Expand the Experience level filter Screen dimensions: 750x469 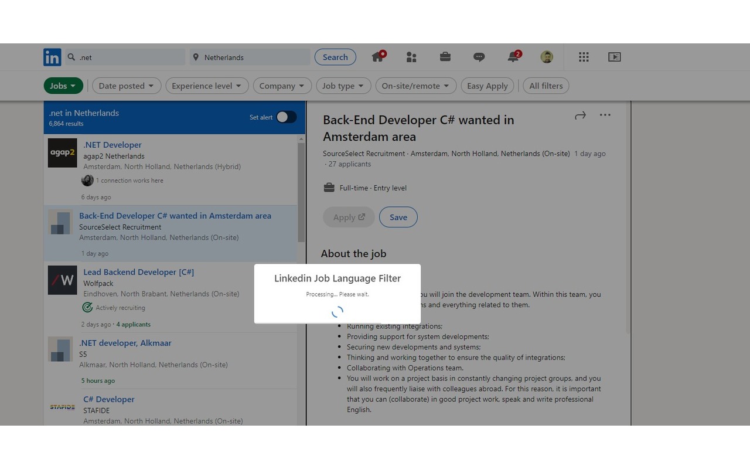coord(207,86)
